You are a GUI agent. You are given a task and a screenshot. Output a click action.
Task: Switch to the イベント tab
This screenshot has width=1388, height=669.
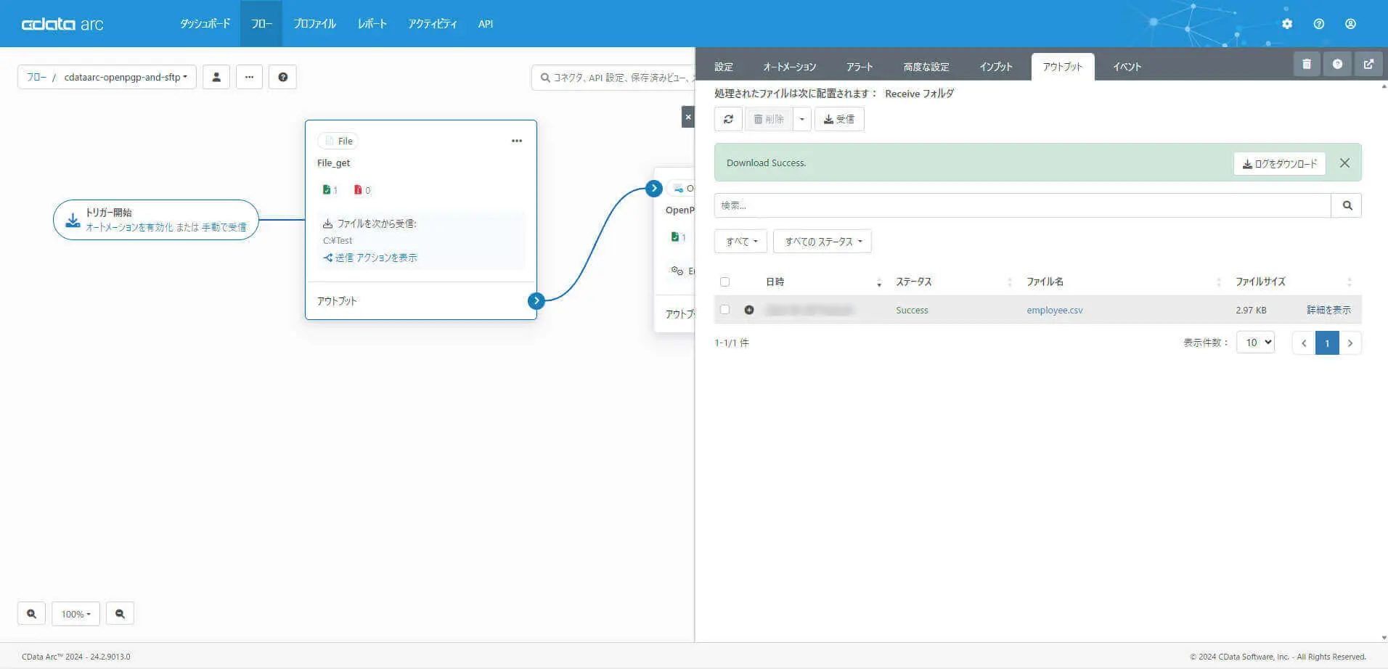point(1127,67)
